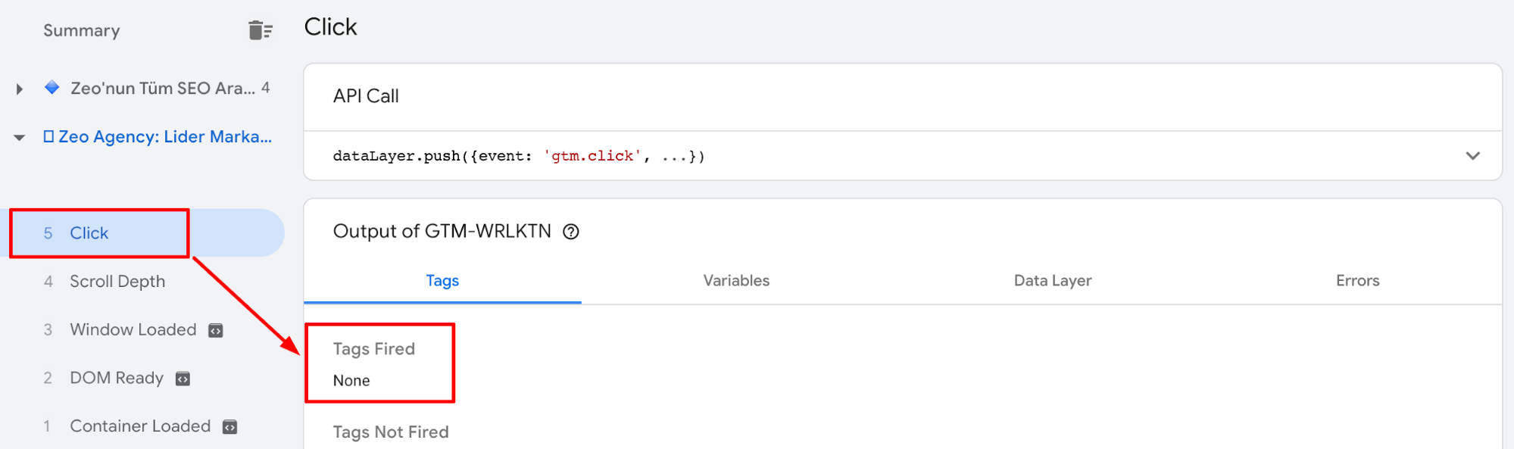
Task: Click the blue diamond icon beside Zeo'nun entry
Action: pyautogui.click(x=52, y=87)
